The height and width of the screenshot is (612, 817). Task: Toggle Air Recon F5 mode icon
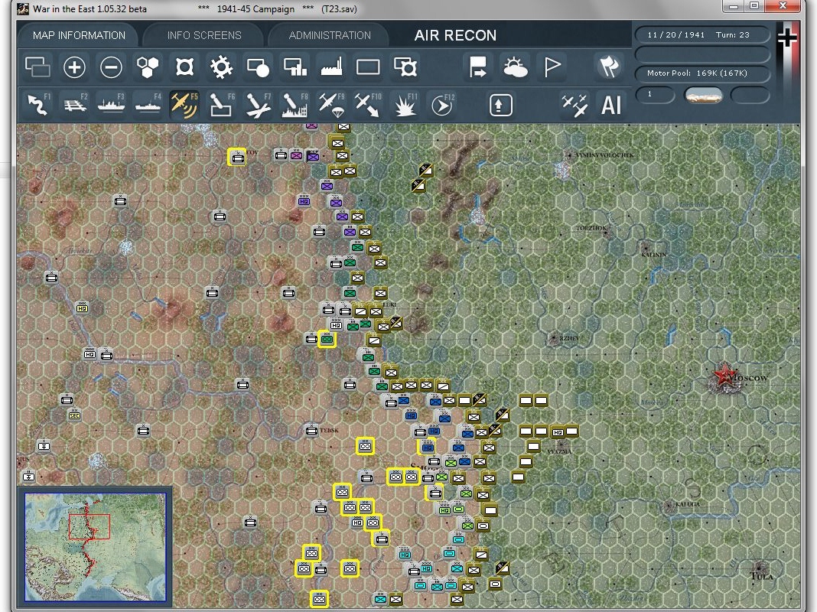coord(184,105)
